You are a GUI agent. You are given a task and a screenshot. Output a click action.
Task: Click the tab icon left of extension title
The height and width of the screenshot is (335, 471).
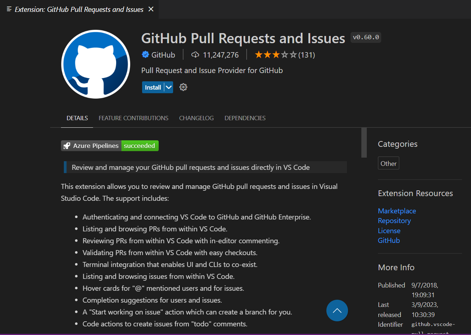click(x=9, y=9)
